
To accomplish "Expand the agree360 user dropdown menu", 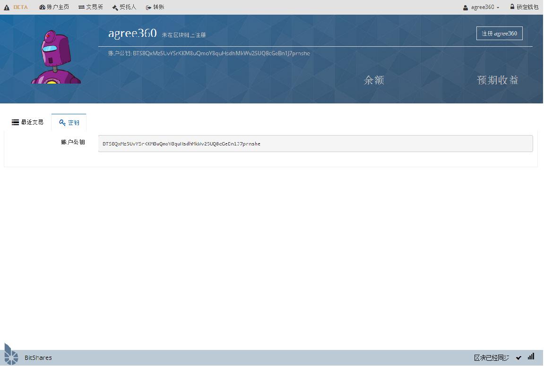I will [481, 7].
